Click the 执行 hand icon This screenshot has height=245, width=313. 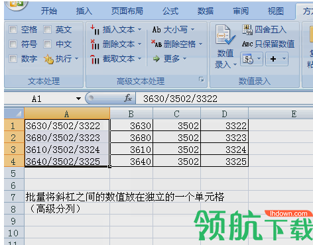click(48, 59)
